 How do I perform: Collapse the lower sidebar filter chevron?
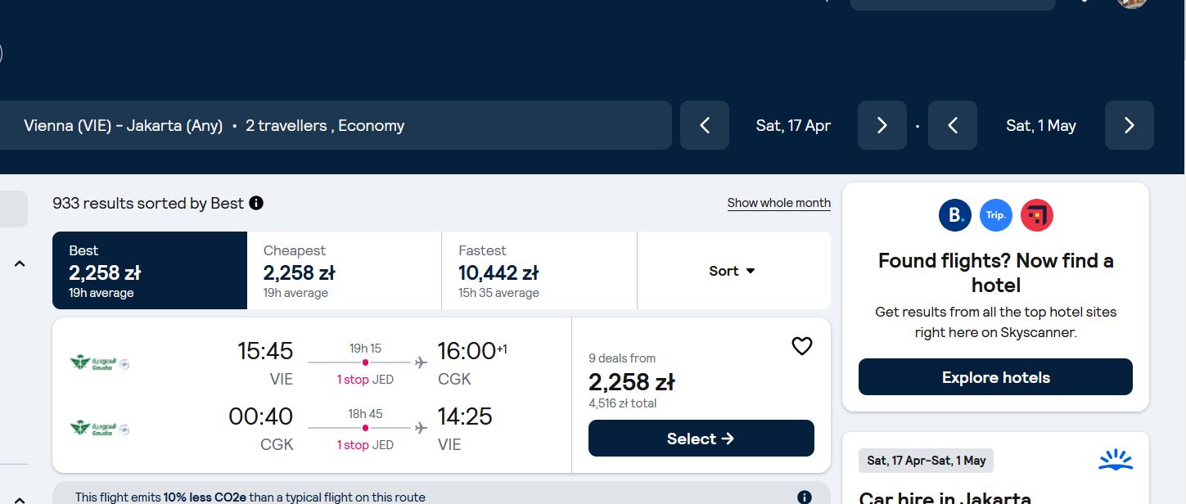click(x=20, y=498)
